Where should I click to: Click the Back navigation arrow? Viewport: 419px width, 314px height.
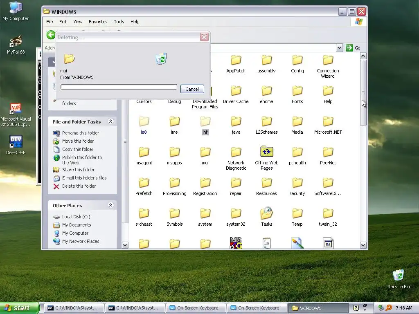pos(50,35)
